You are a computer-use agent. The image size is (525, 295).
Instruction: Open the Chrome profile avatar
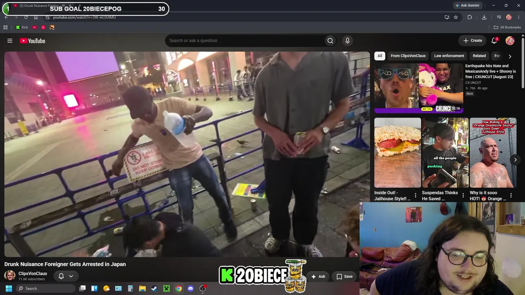[x=509, y=17]
